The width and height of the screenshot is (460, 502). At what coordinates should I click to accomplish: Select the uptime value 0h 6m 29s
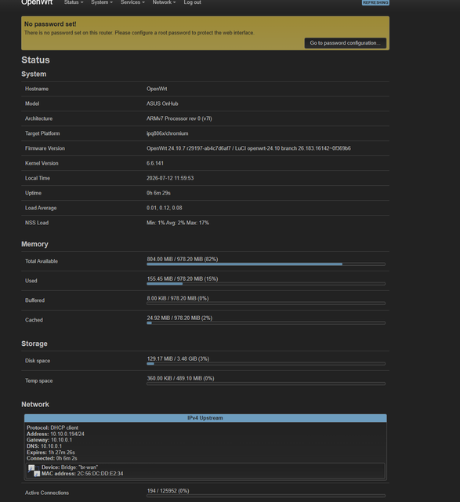coord(158,193)
